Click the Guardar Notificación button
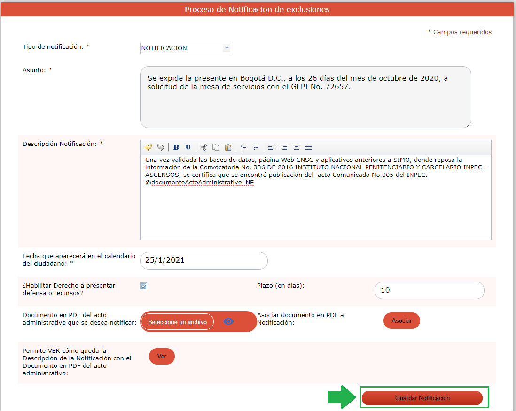The height and width of the screenshot is (411, 516). (x=422, y=398)
